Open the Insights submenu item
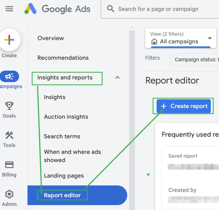Viewport: 219px width, 210px height. point(55,97)
